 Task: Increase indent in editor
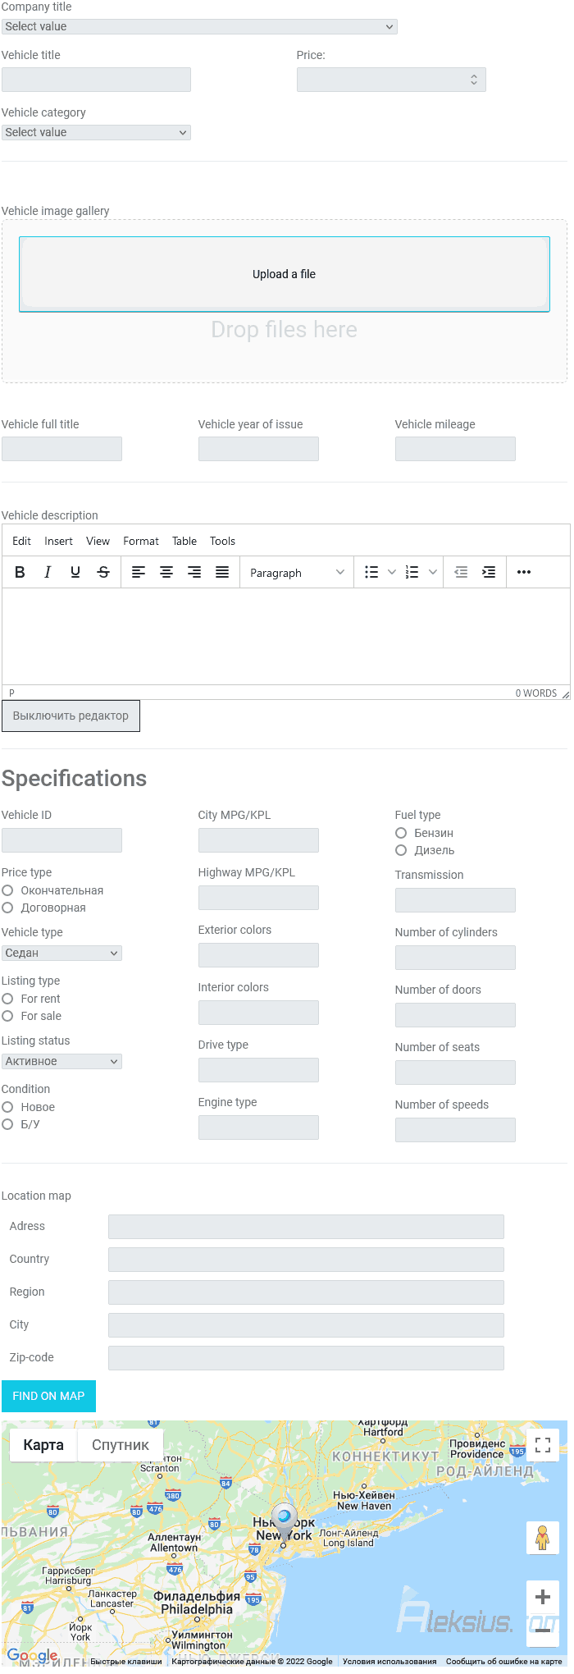pos(489,572)
